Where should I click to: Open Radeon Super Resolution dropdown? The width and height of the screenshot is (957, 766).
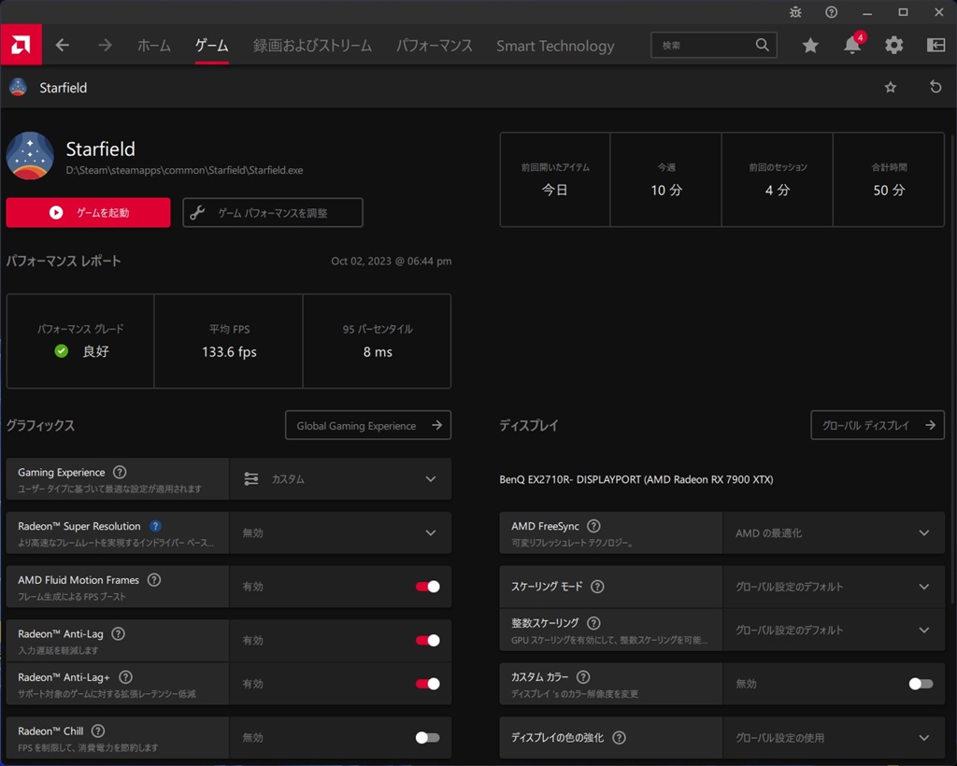click(x=340, y=532)
